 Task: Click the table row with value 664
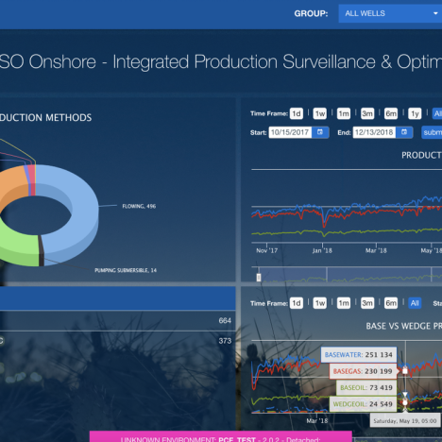point(118,321)
